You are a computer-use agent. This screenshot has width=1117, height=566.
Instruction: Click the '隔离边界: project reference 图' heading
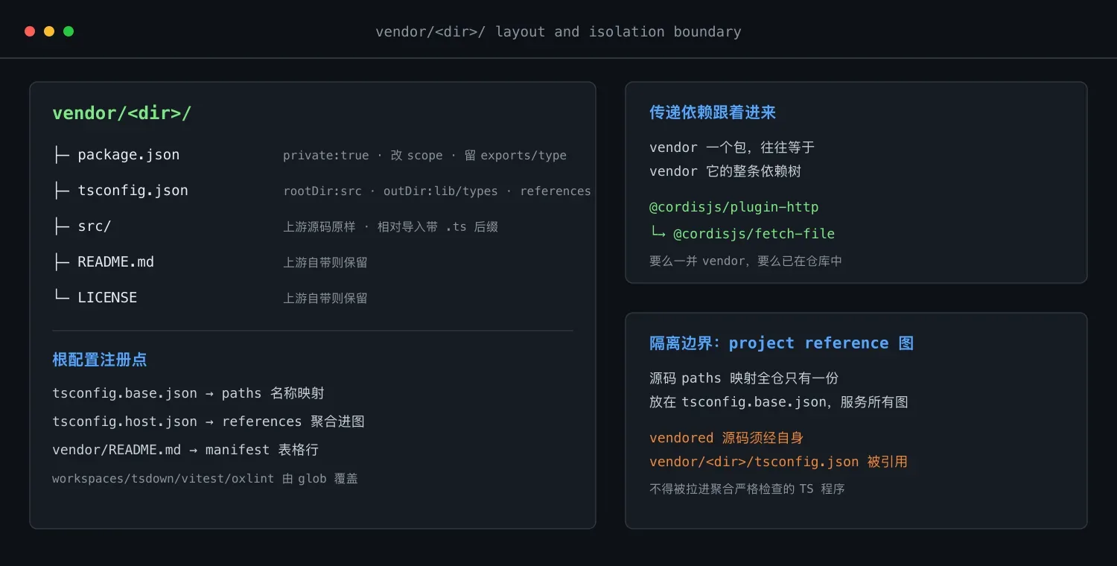(781, 343)
